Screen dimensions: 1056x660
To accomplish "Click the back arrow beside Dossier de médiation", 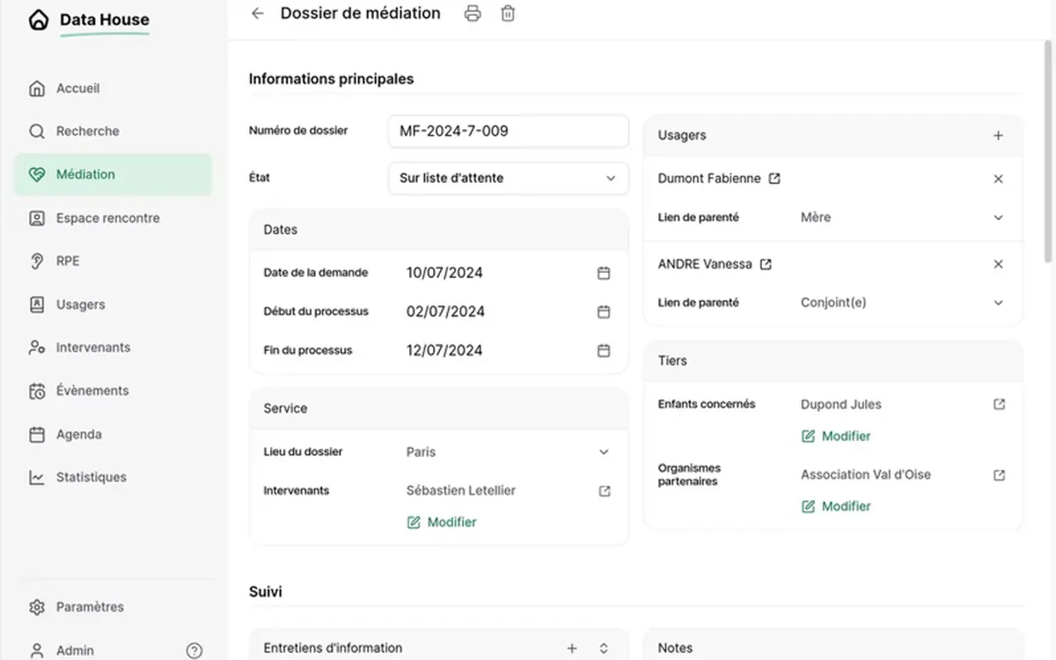I will [257, 13].
